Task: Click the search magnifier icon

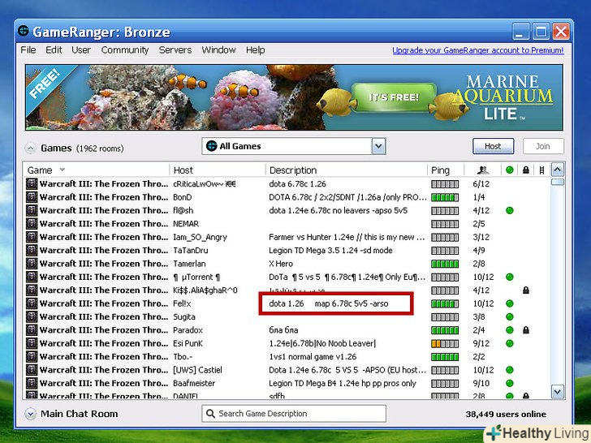Action: (x=210, y=414)
